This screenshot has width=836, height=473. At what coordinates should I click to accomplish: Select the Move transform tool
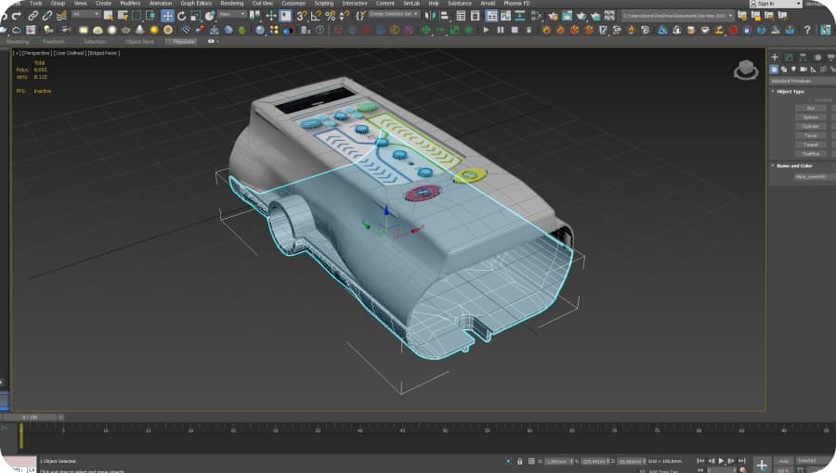click(167, 16)
